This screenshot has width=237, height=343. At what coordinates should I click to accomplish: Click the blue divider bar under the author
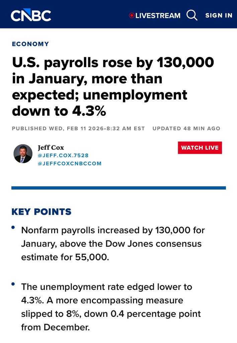[x=118, y=188]
